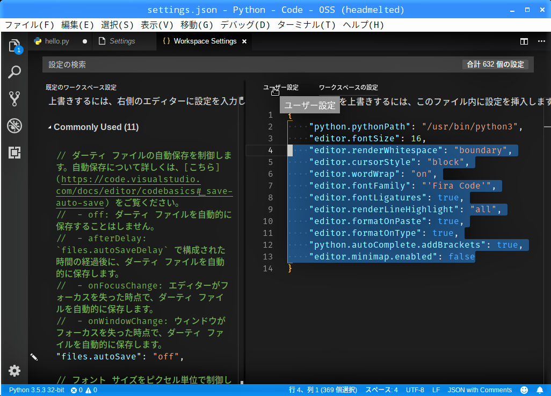Open the ファイル(F) menu
This screenshot has width=551, height=396.
pos(30,25)
